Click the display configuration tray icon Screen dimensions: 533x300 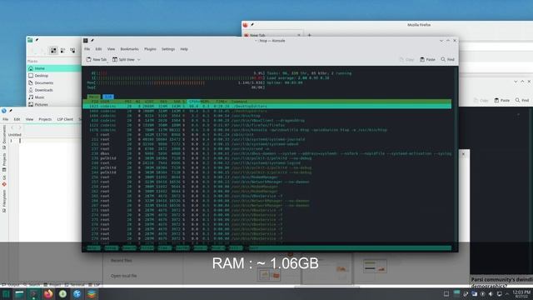point(500,294)
